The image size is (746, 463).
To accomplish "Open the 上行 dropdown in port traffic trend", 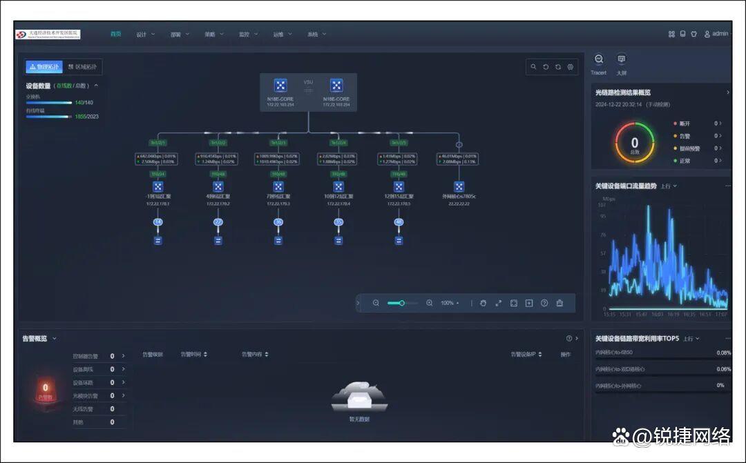I will [669, 186].
